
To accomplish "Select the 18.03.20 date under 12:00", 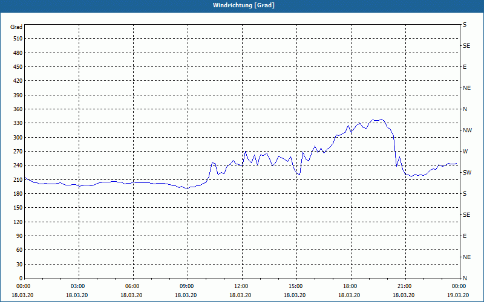I will coord(240,295).
